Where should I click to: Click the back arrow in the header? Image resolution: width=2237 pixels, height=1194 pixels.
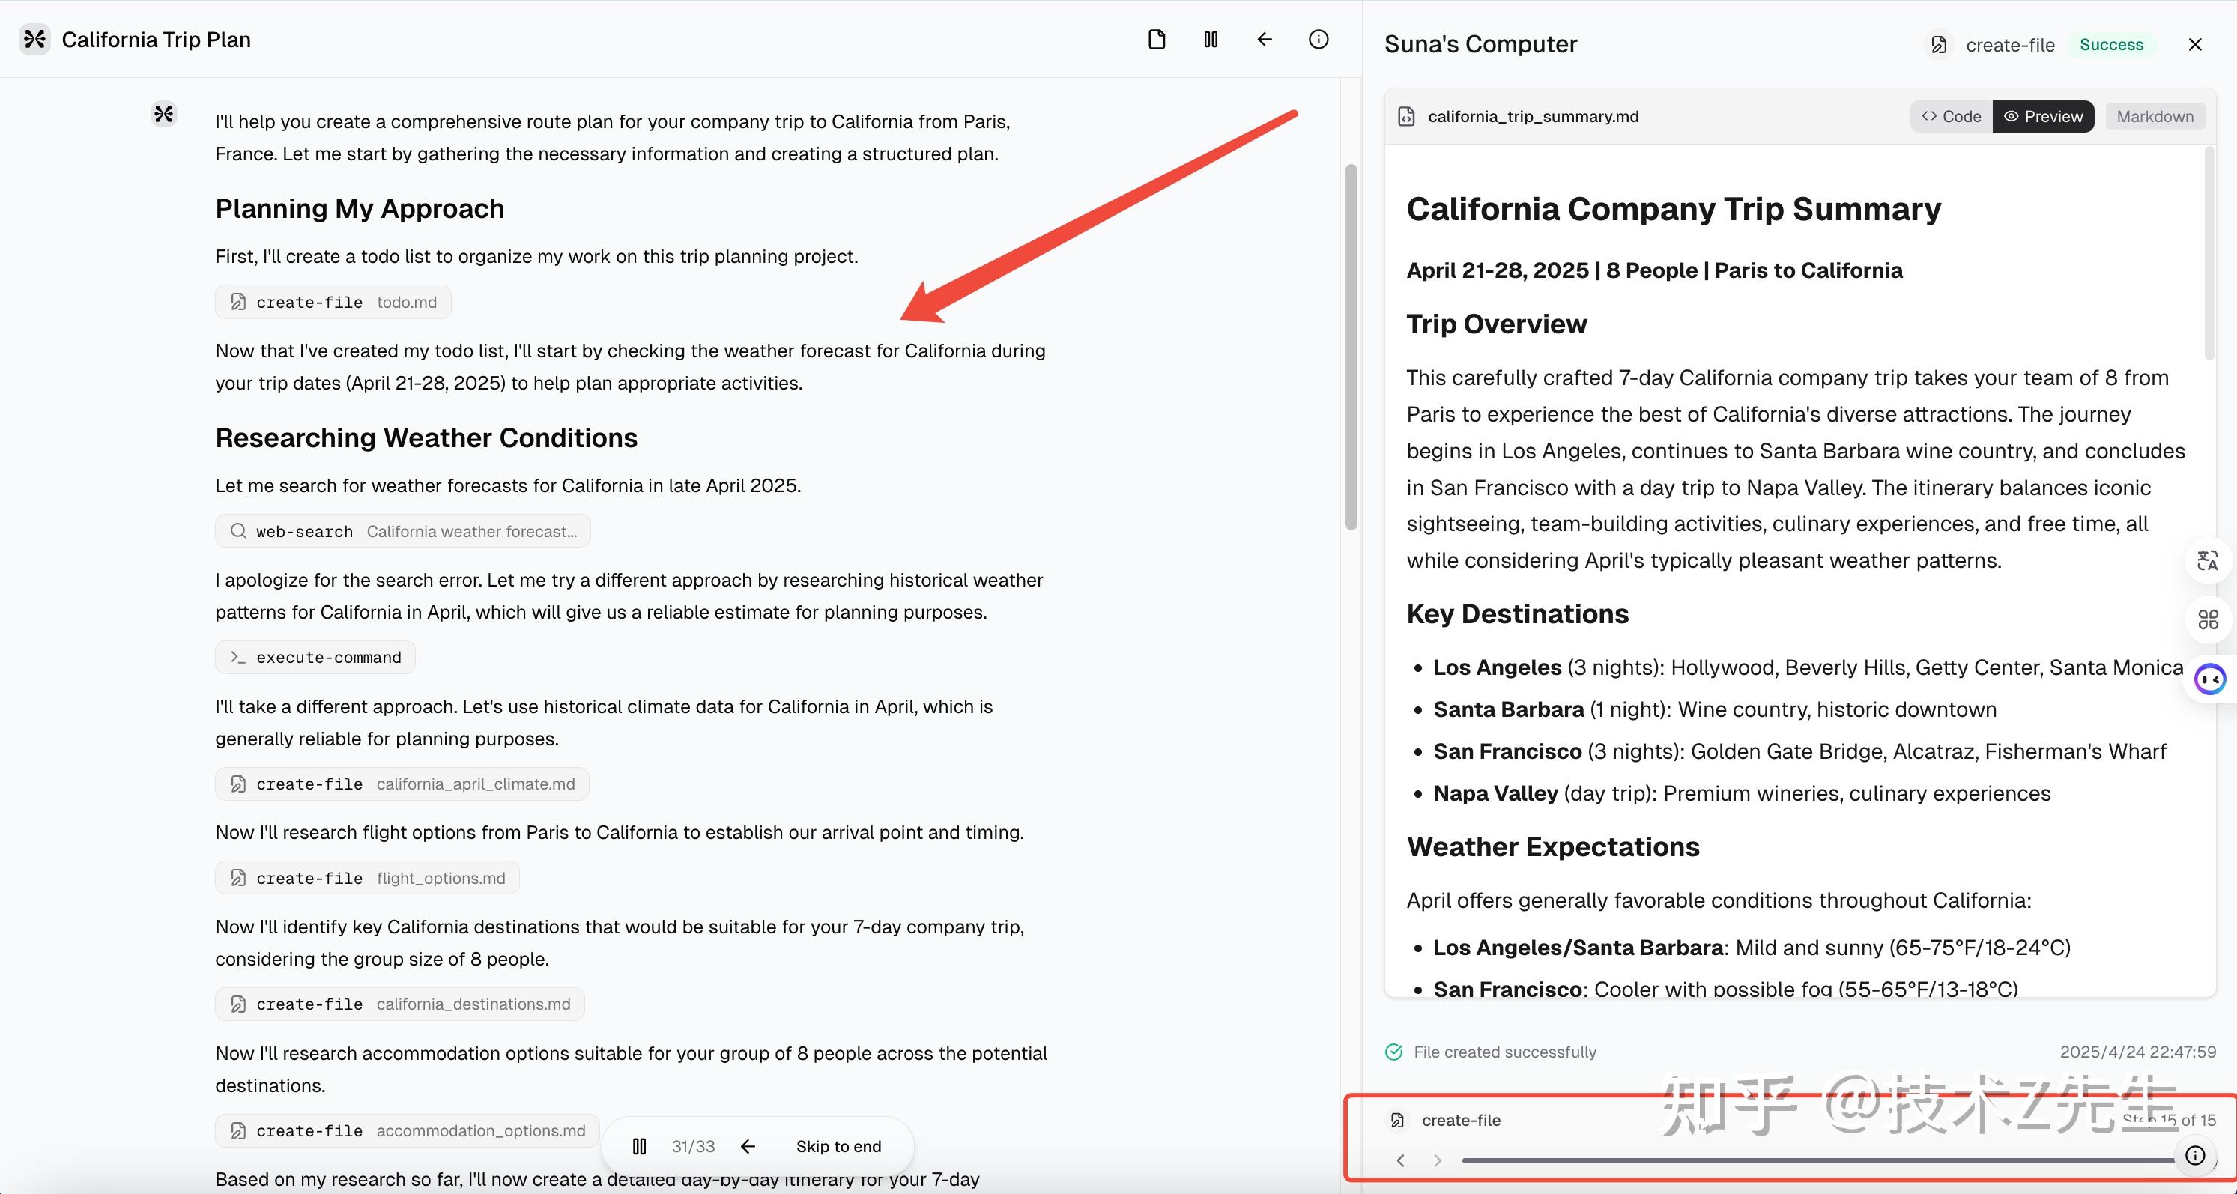(x=1265, y=39)
